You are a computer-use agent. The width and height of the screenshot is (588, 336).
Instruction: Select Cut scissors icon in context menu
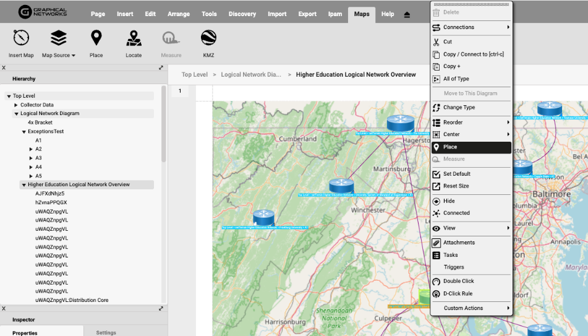tap(436, 42)
